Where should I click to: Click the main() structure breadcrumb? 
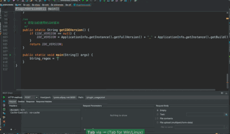tap(53, 9)
